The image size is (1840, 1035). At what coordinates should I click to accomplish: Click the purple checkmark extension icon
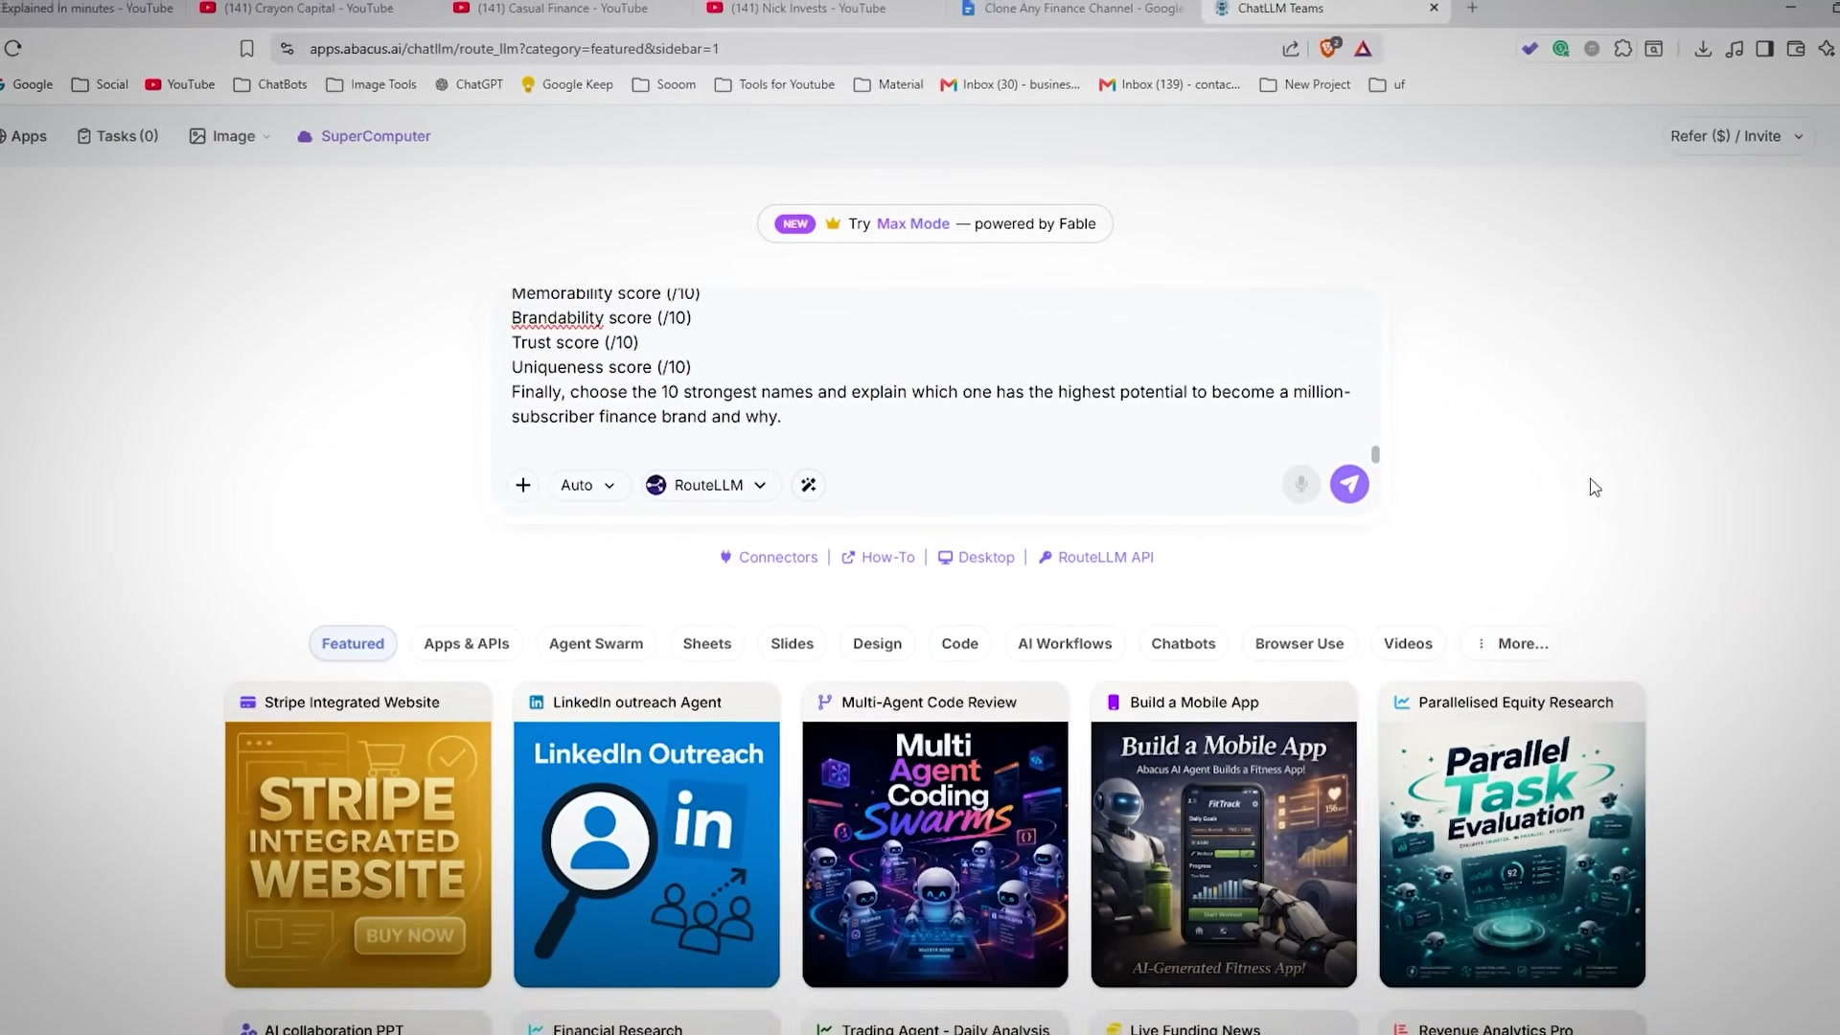(x=1529, y=49)
